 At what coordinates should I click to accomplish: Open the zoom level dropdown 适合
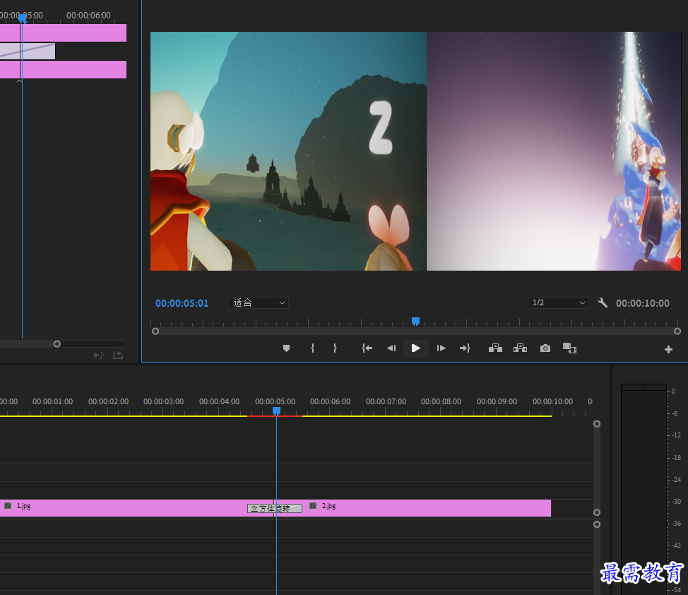pos(258,302)
